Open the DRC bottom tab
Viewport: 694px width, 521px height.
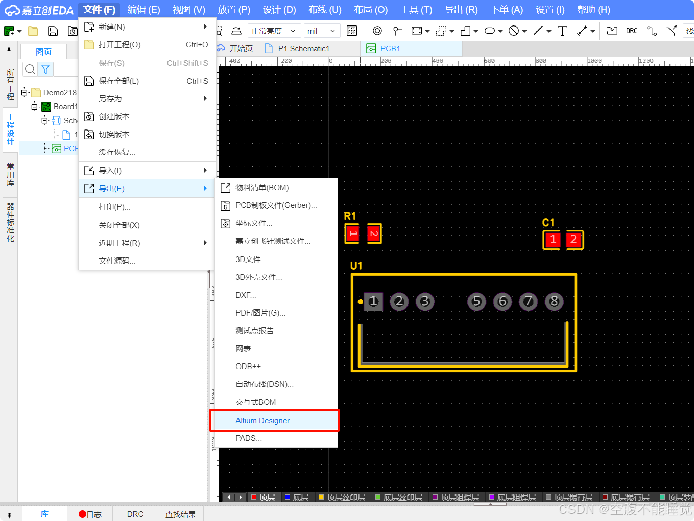pos(135,514)
